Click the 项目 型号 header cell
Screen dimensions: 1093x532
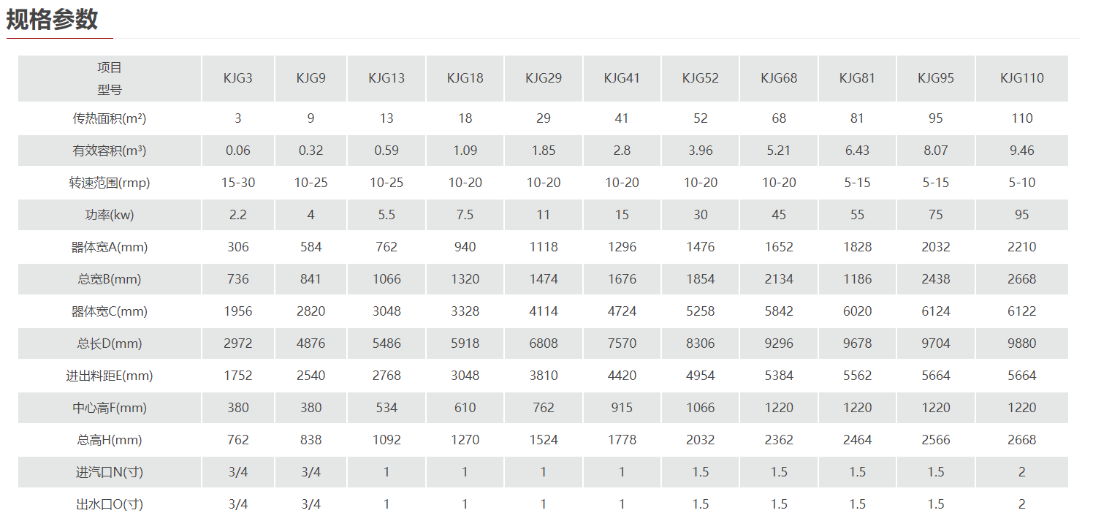click(x=110, y=78)
